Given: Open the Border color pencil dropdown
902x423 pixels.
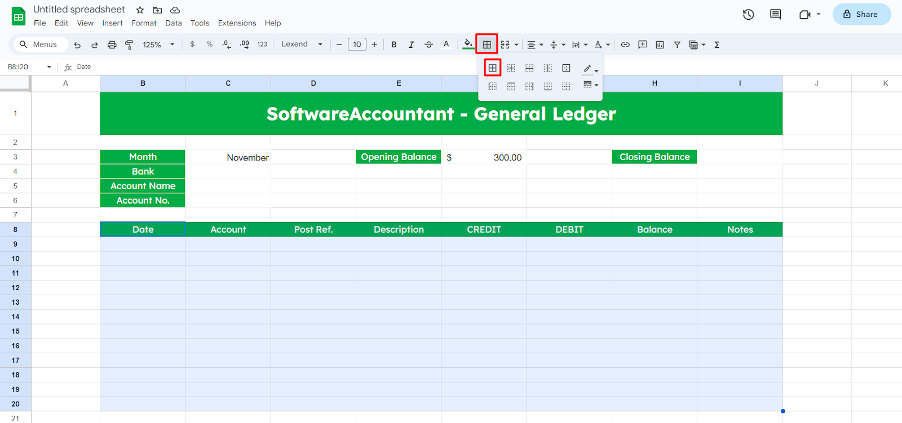Looking at the screenshot, I should [590, 69].
